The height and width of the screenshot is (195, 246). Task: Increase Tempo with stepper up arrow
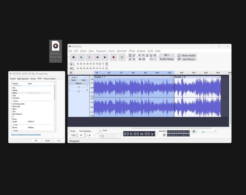[x=77, y=134]
